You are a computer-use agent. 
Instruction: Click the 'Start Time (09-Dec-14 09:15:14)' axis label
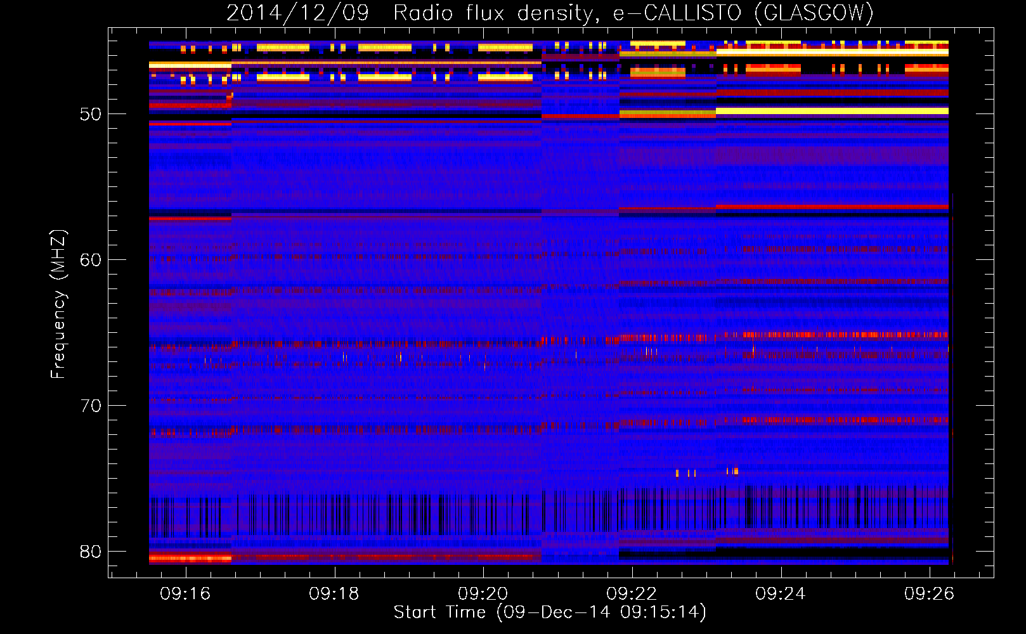550,612
